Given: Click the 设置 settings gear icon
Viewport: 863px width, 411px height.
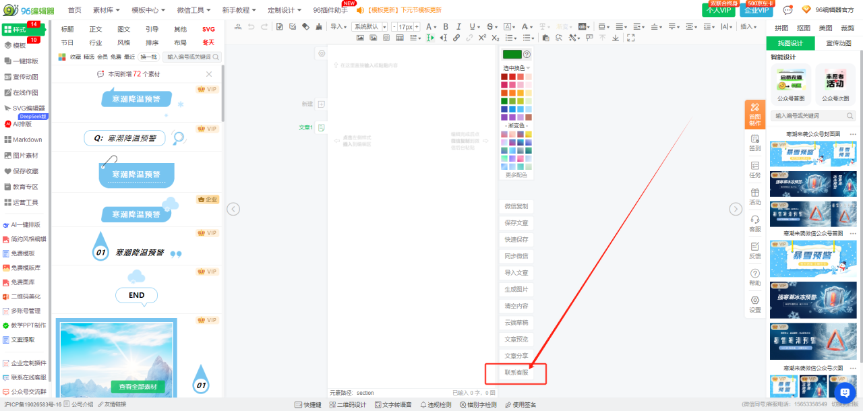Looking at the screenshot, I should pos(754,303).
